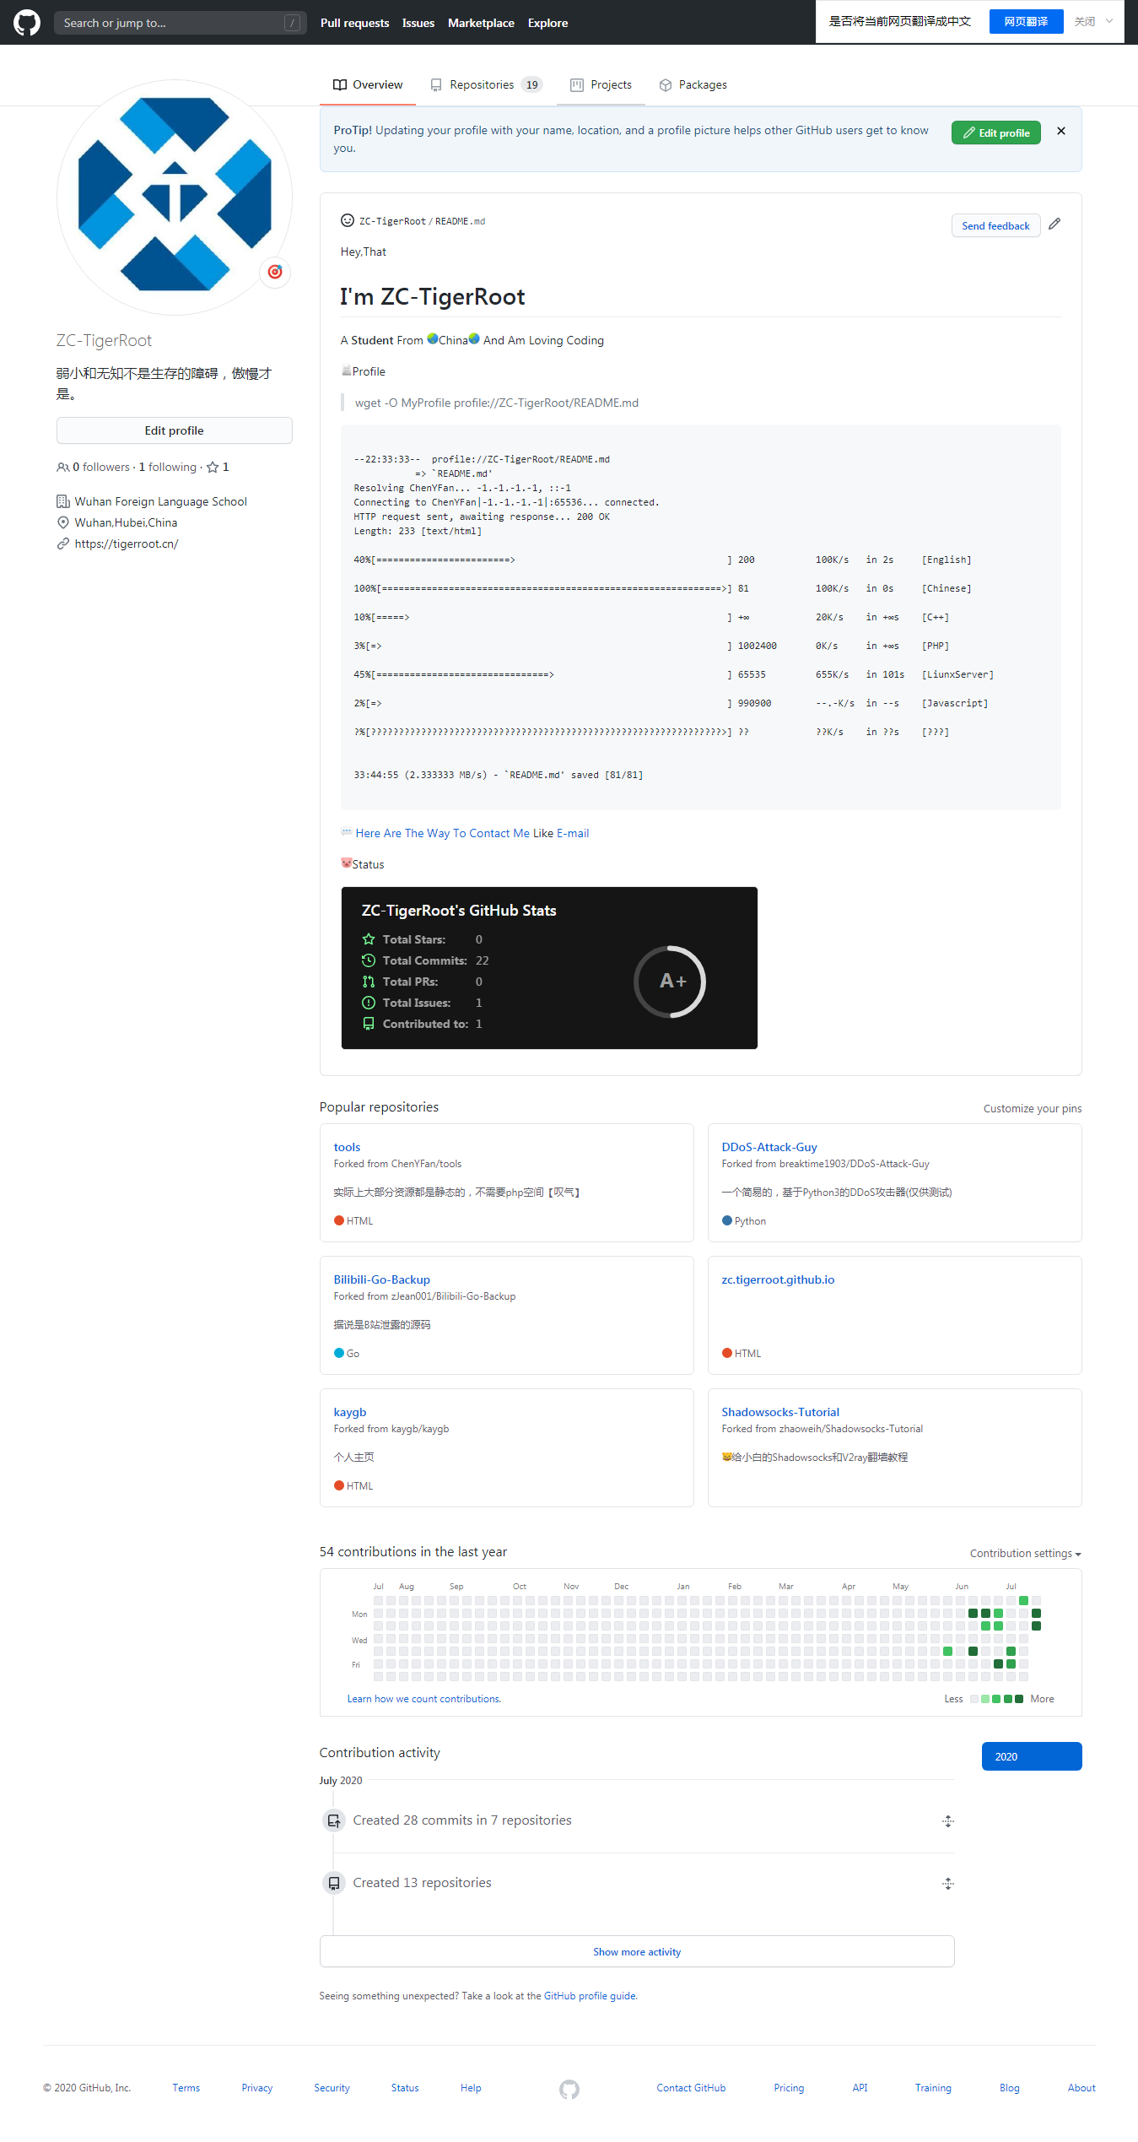Open the Status footer link
The image size is (1138, 2142).
405,2088
